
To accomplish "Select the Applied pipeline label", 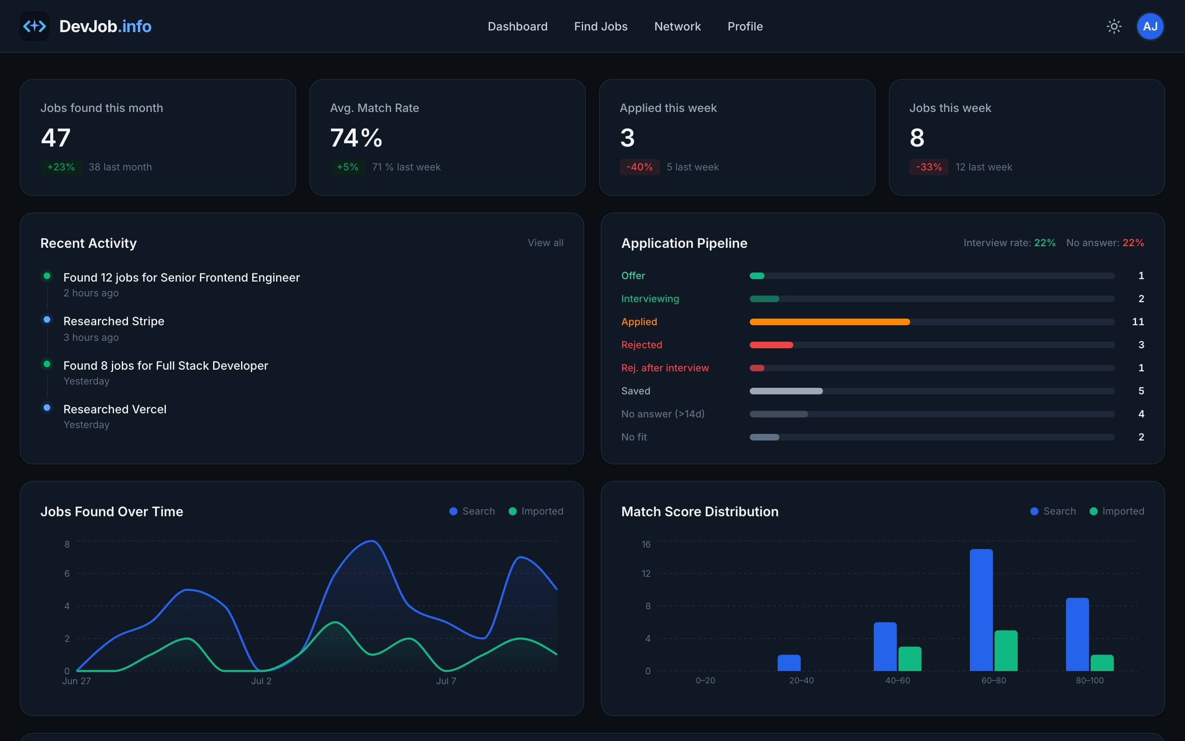I will (639, 322).
